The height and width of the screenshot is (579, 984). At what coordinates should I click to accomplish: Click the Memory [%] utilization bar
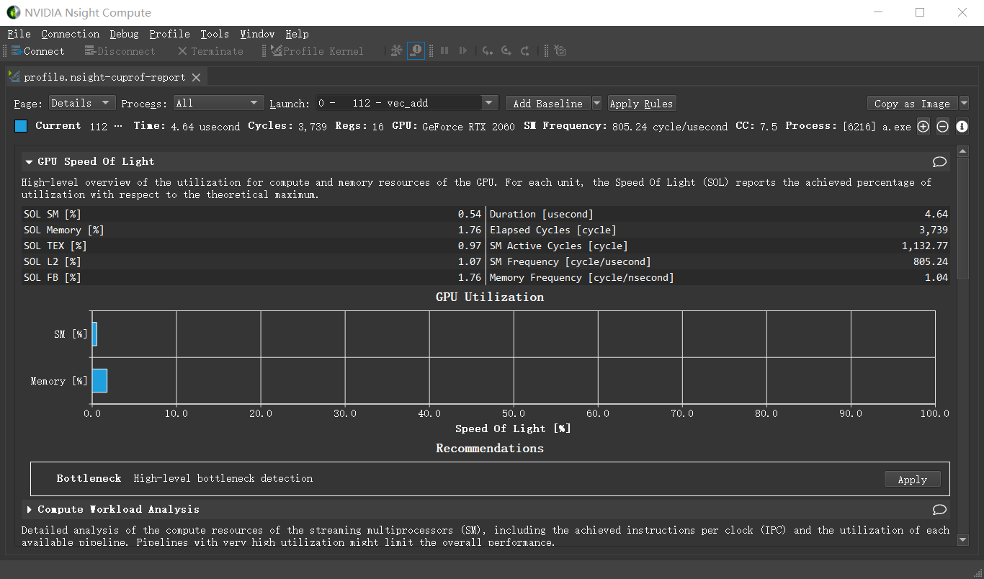(x=99, y=380)
